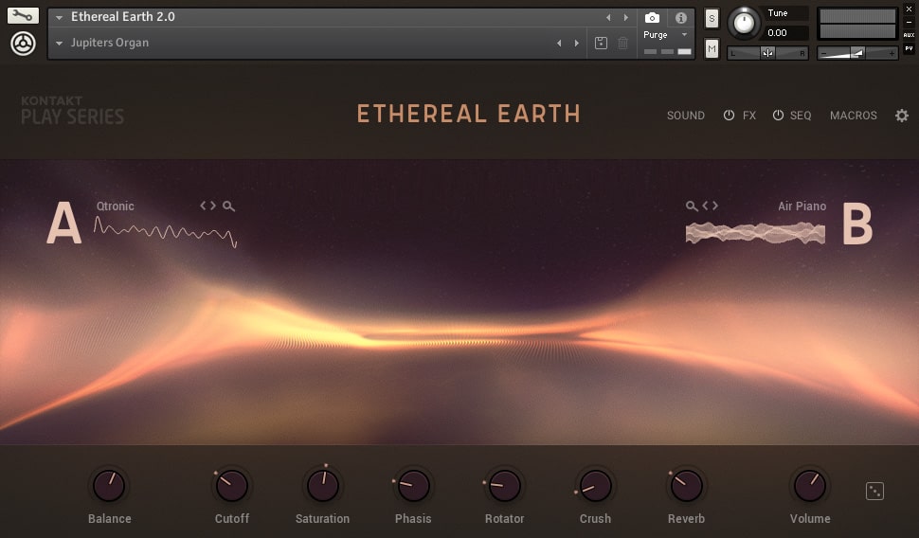Randomize macros with the dice icon
Viewport: 919px width, 538px height.
[874, 492]
